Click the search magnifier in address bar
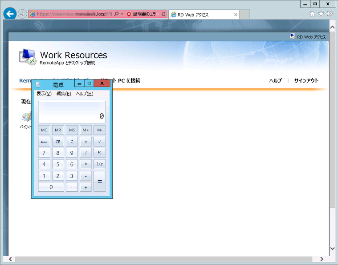 tap(116, 14)
